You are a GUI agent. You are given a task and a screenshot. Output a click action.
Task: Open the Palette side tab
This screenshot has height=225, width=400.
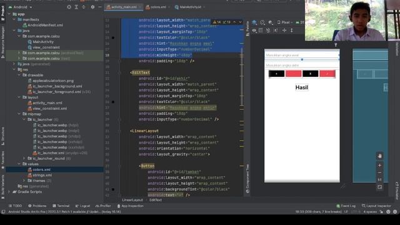[x=247, y=29]
